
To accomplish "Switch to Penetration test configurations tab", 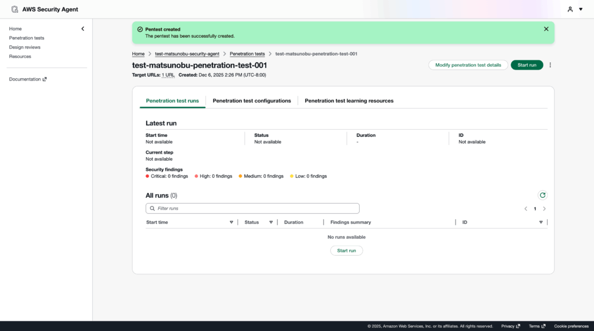I will pos(252,101).
